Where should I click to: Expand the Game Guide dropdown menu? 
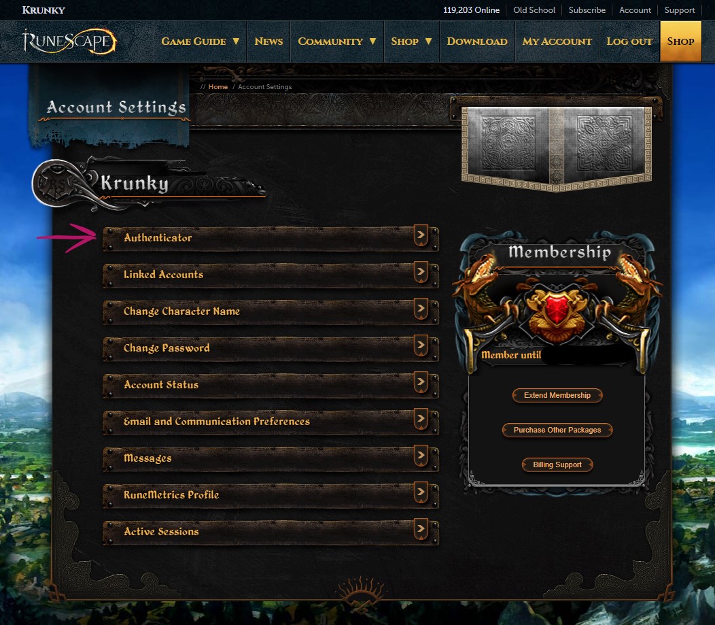click(200, 41)
